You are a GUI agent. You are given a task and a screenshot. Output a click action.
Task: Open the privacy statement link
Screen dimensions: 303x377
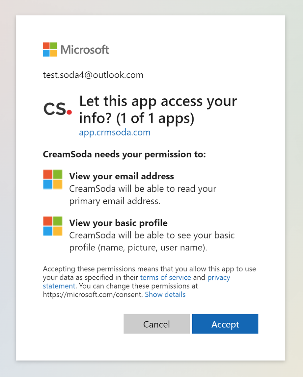[218, 277]
